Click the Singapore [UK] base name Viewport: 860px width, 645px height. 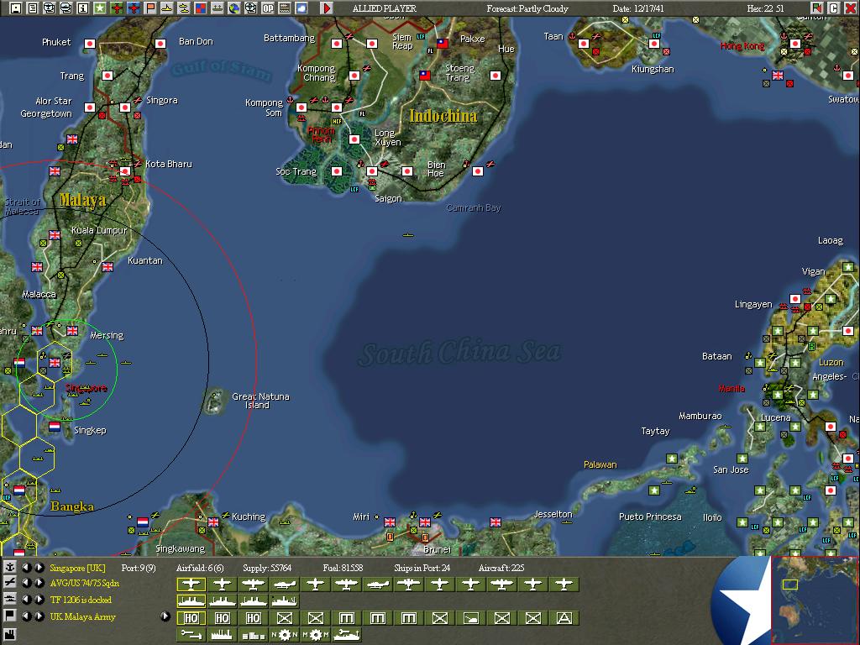(77, 569)
